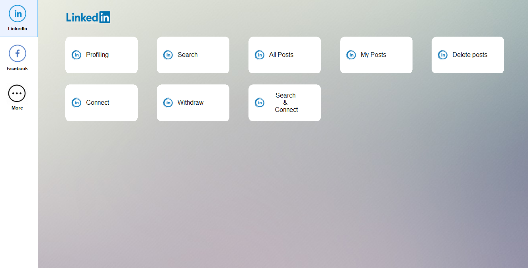Click the icon on the Profiling card
Image resolution: width=528 pixels, height=268 pixels.
76,55
